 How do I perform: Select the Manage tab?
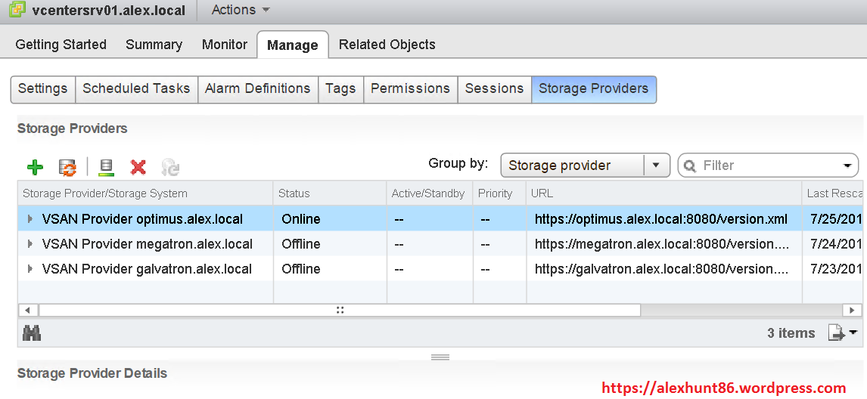point(293,45)
